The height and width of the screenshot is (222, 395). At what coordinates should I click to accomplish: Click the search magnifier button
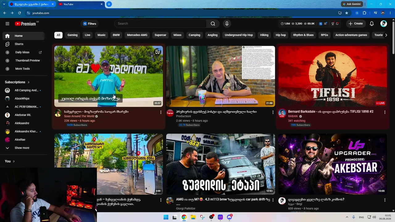point(213,24)
